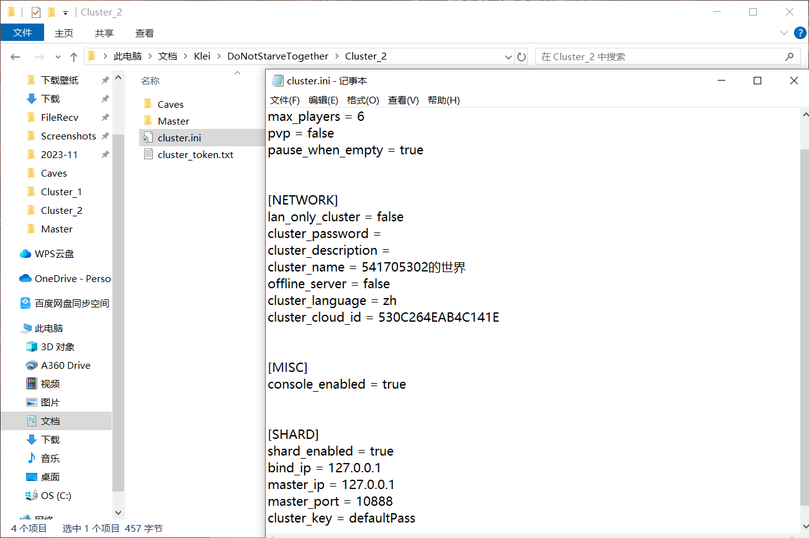Open Cluster_1 in the navigation sidebar
The height and width of the screenshot is (538, 809).
[61, 192]
